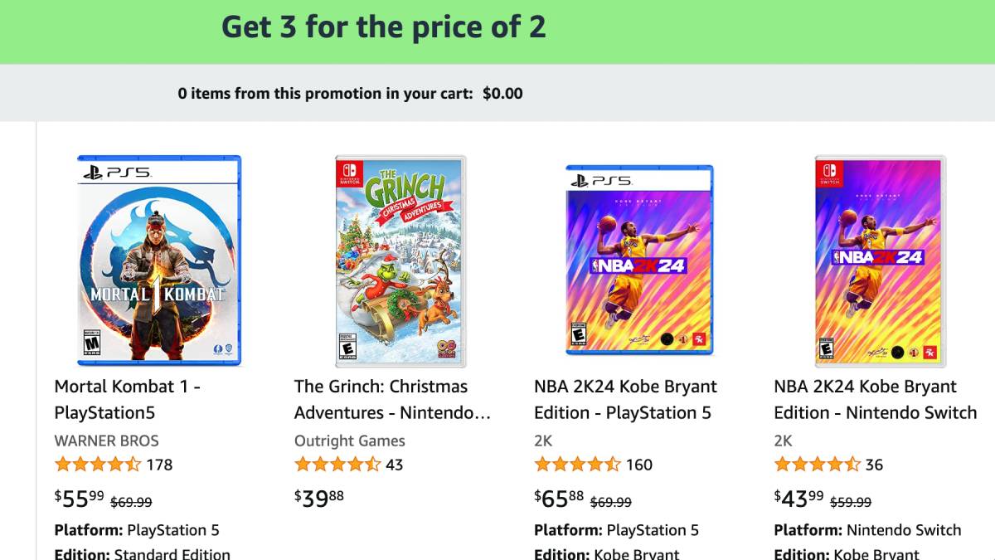Screen dimensions: 995x560
Task: Open The Grinch: Christmas Adventures title link
Action: (392, 399)
